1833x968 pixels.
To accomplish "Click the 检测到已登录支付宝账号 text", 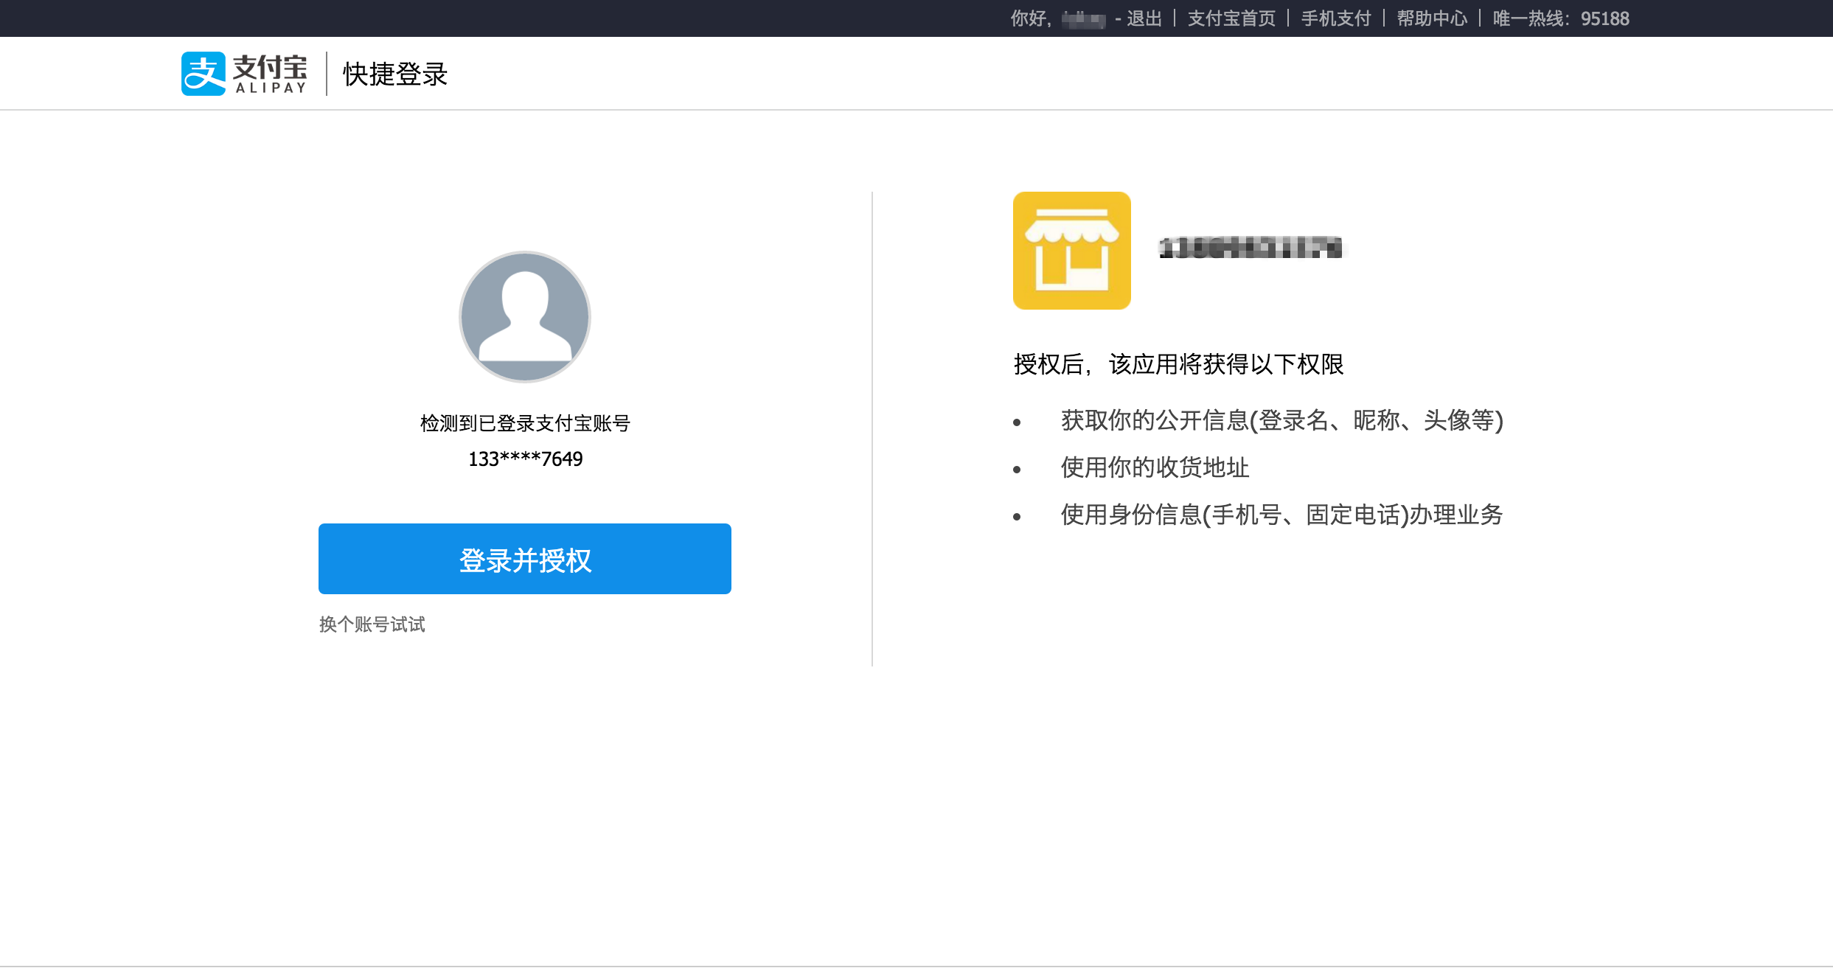I will tap(525, 423).
